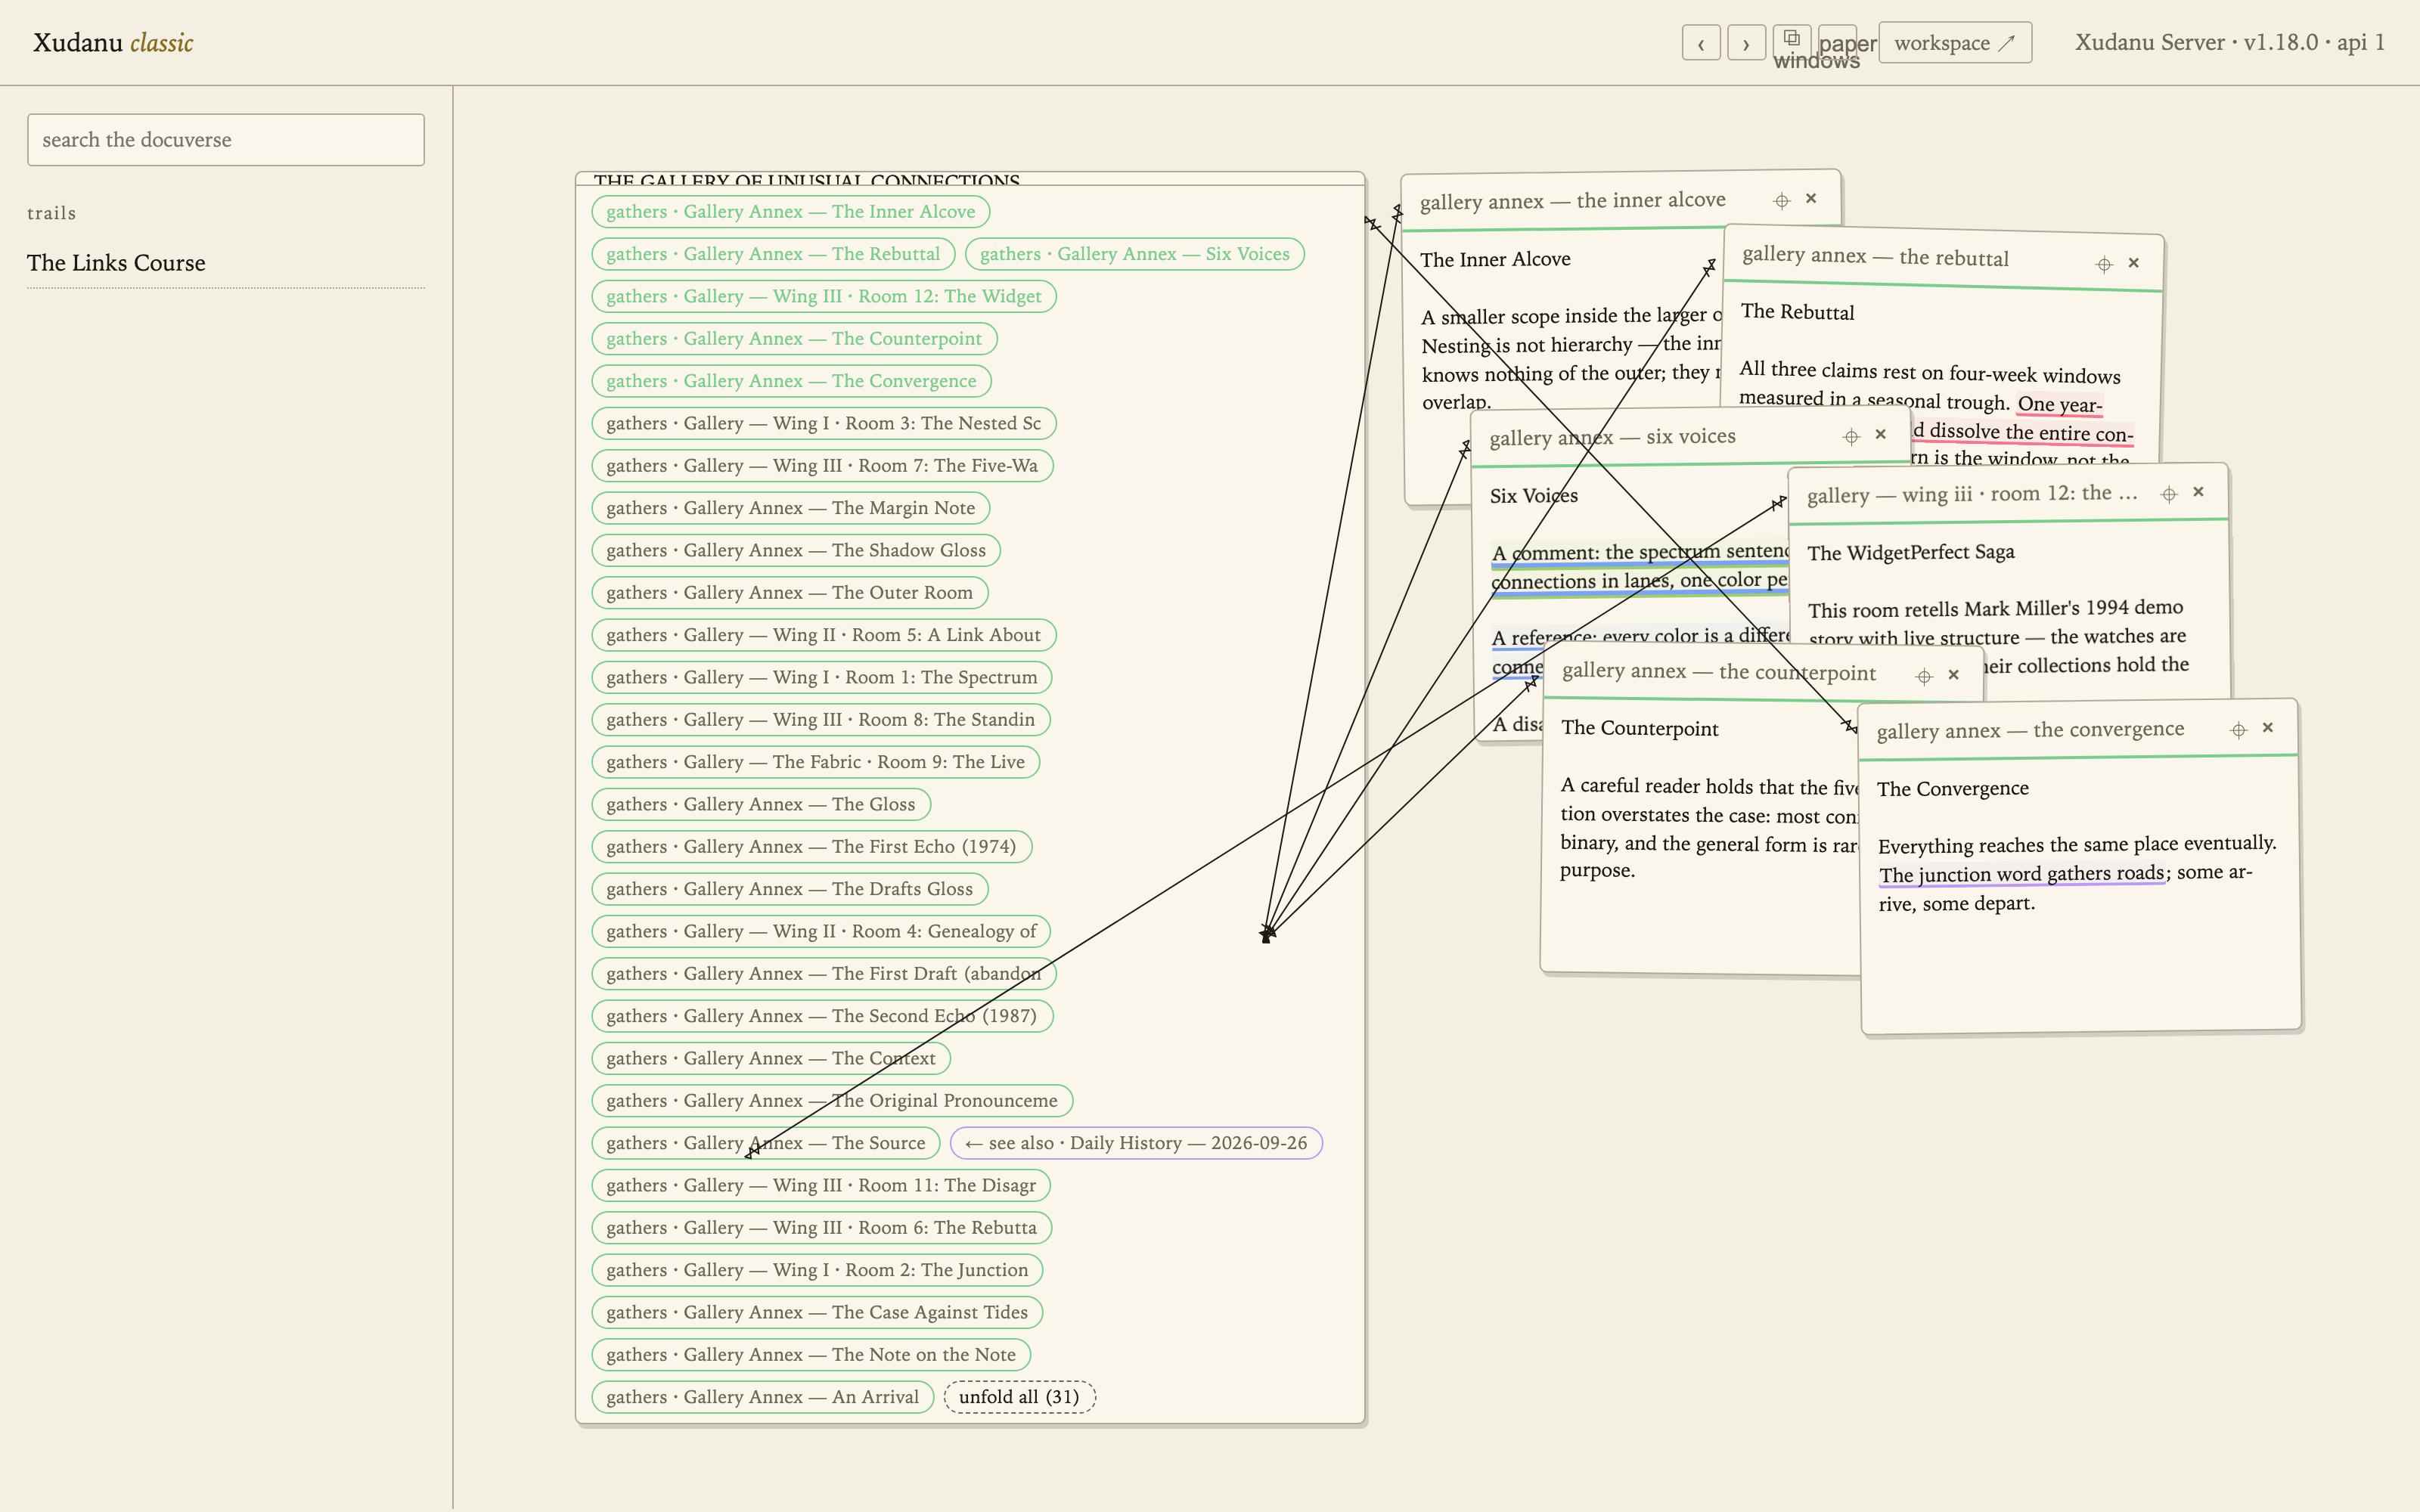This screenshot has width=2420, height=1512.
Task: Close the counterpoint window
Action: click(x=1954, y=675)
